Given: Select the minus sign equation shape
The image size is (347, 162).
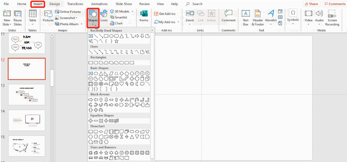Looking at the screenshot, I should [96, 121].
